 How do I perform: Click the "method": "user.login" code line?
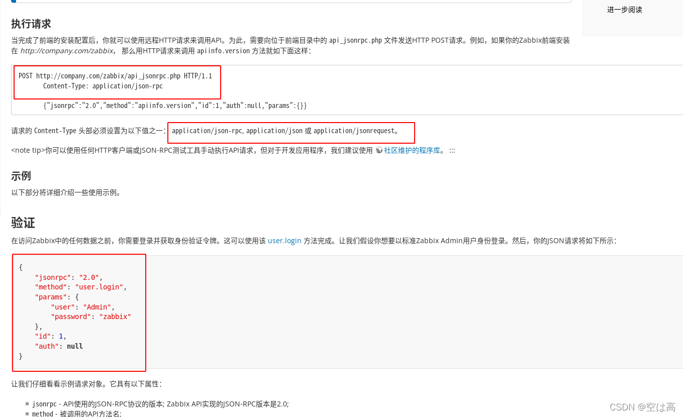[81, 287]
